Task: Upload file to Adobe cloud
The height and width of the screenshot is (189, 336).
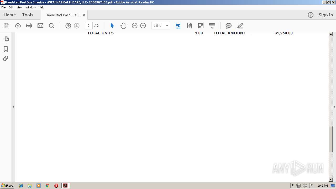Action: click(18, 26)
